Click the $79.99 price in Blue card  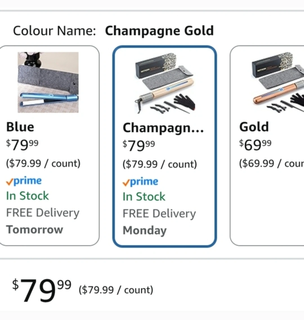pos(22,144)
